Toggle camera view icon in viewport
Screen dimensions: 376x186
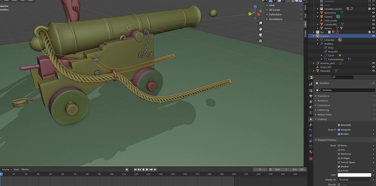point(260,35)
